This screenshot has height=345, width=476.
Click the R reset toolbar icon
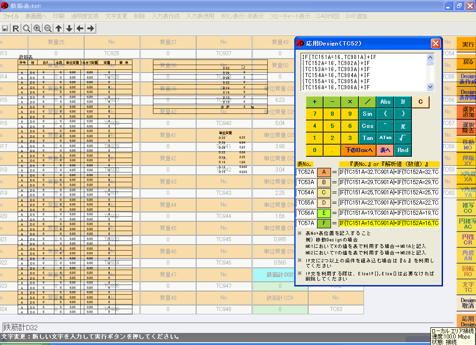click(x=16, y=28)
